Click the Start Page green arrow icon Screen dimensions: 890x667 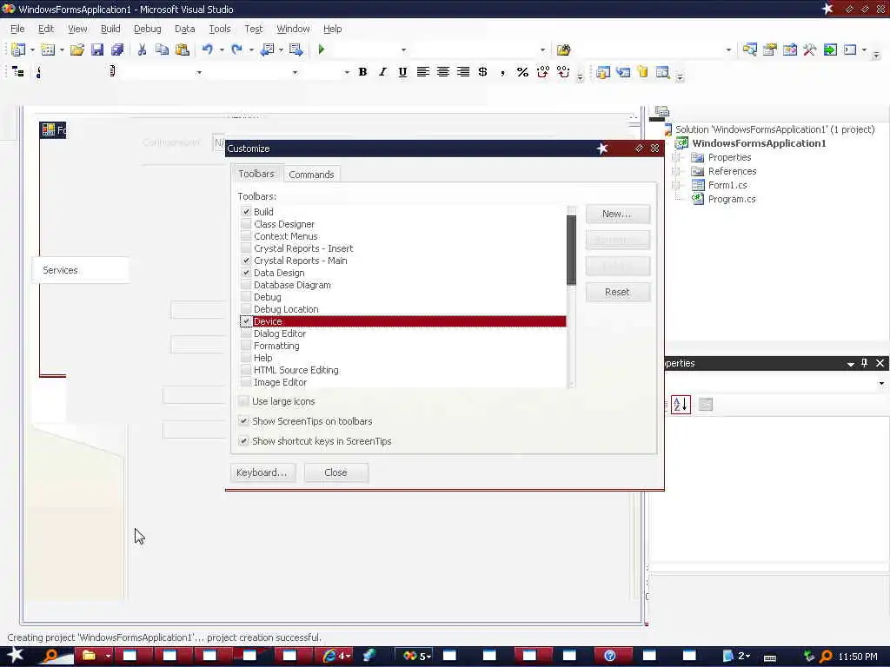click(x=830, y=50)
